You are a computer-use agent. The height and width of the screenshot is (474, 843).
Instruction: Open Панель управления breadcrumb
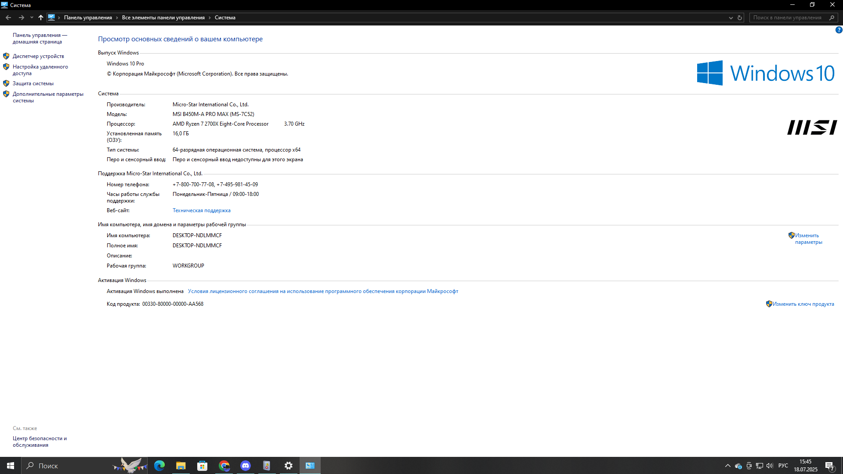pos(88,18)
